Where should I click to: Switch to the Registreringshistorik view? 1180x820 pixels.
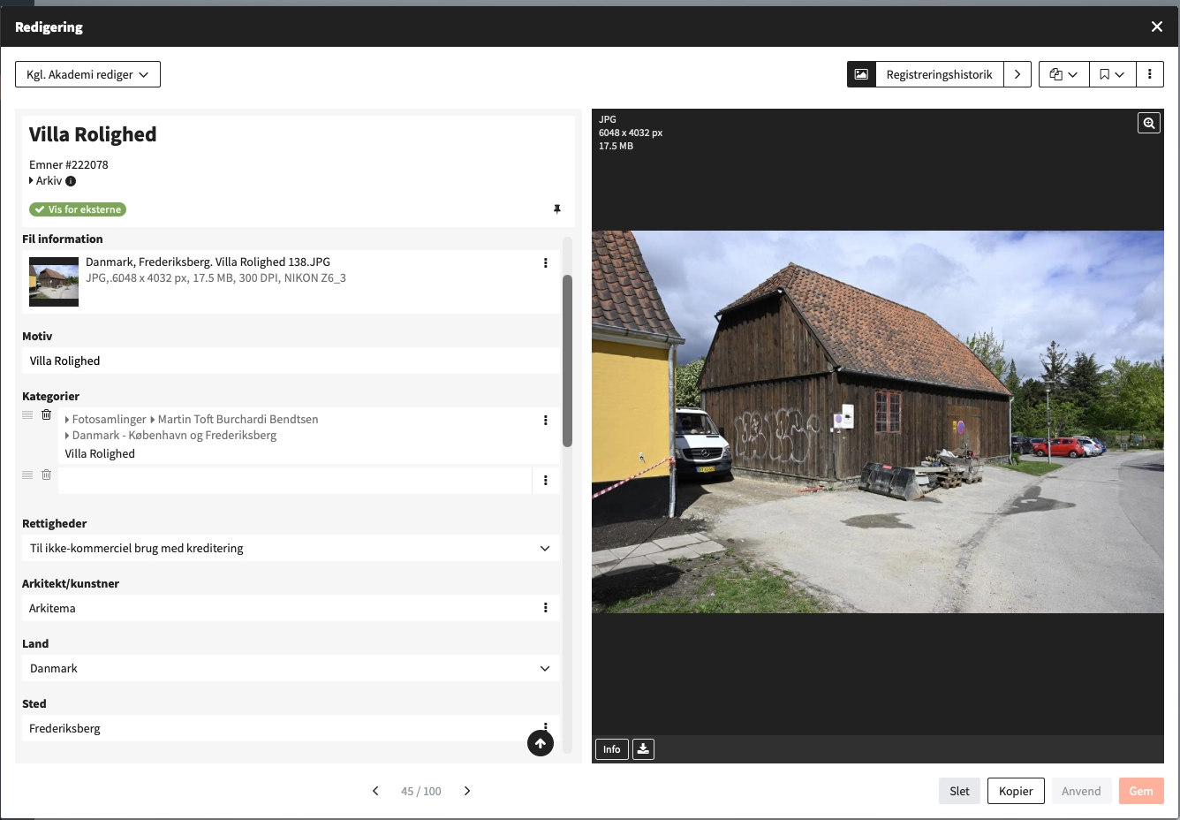coord(940,74)
